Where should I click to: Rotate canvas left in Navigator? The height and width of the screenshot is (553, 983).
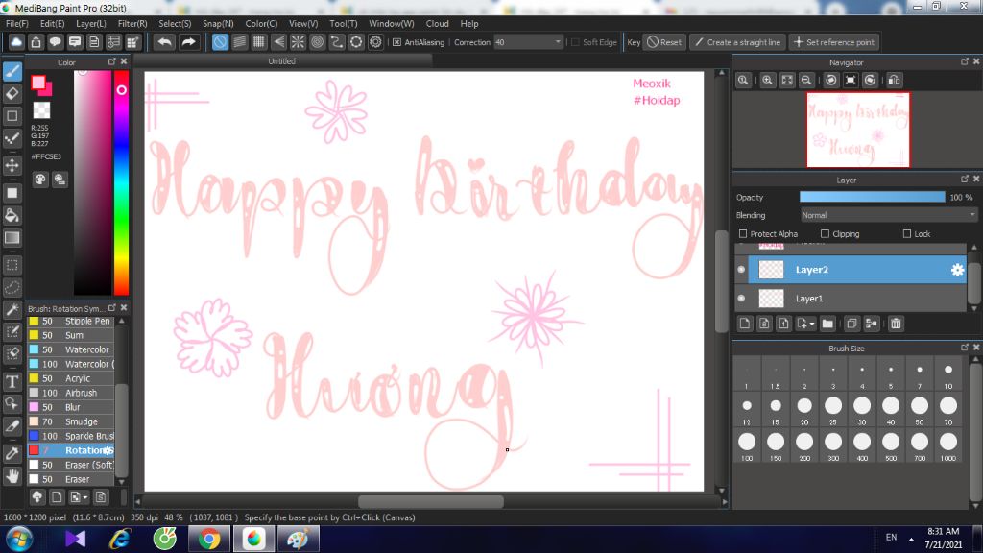coord(831,81)
